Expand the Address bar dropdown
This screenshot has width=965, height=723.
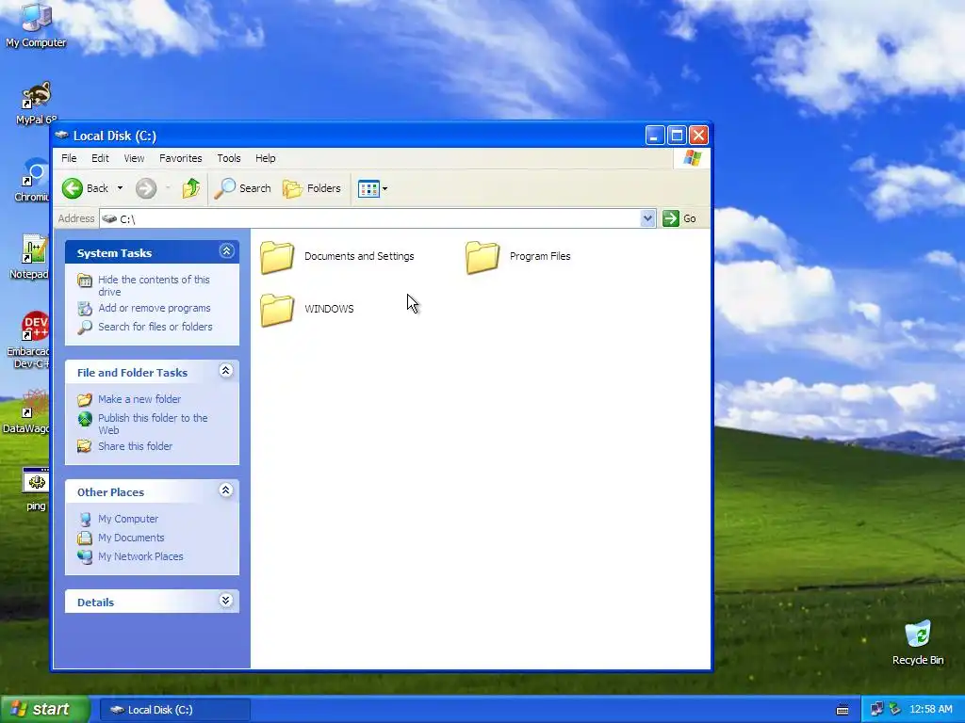click(x=647, y=218)
